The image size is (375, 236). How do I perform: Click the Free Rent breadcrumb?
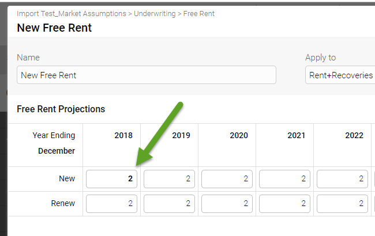(199, 13)
